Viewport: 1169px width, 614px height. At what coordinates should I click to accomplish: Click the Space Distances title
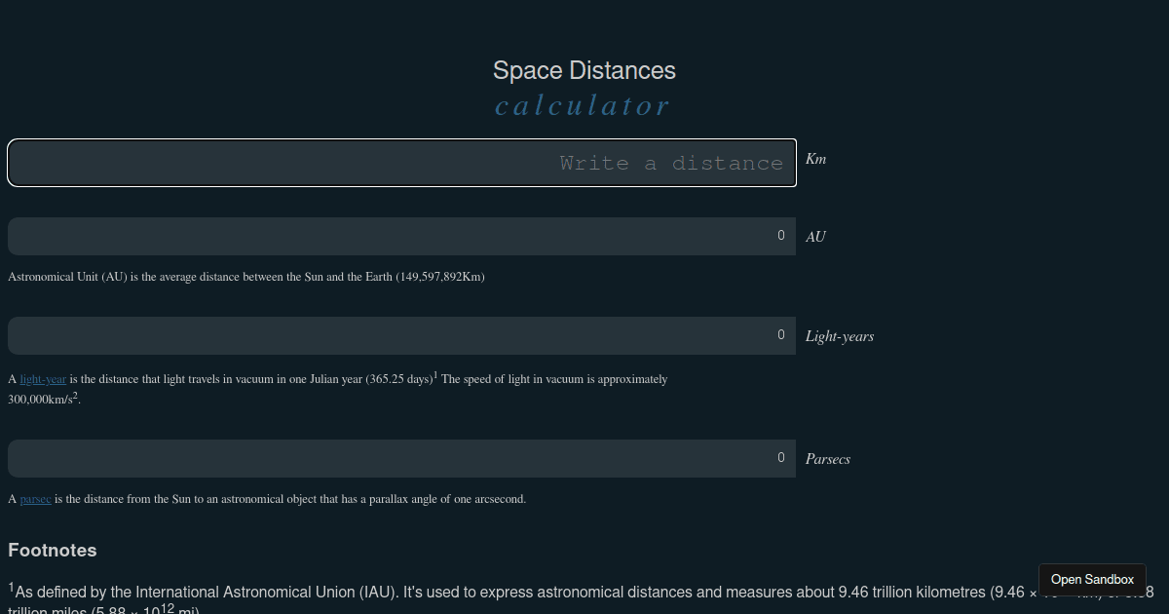click(x=584, y=70)
